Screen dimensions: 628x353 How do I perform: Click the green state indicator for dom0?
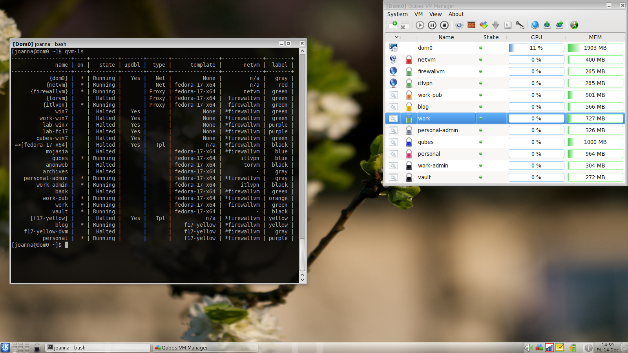tap(480, 48)
